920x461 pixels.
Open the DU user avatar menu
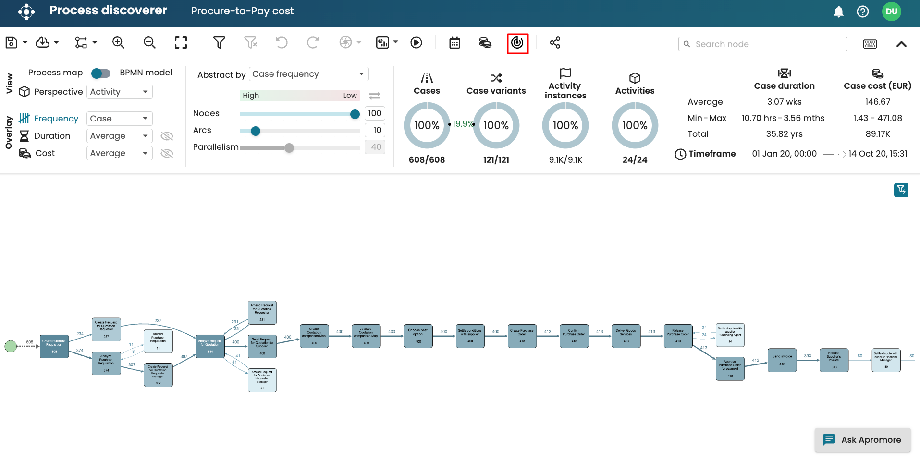(x=891, y=12)
